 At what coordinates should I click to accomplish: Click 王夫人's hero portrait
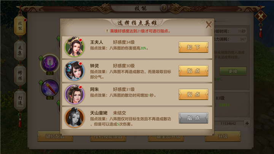[75, 47]
